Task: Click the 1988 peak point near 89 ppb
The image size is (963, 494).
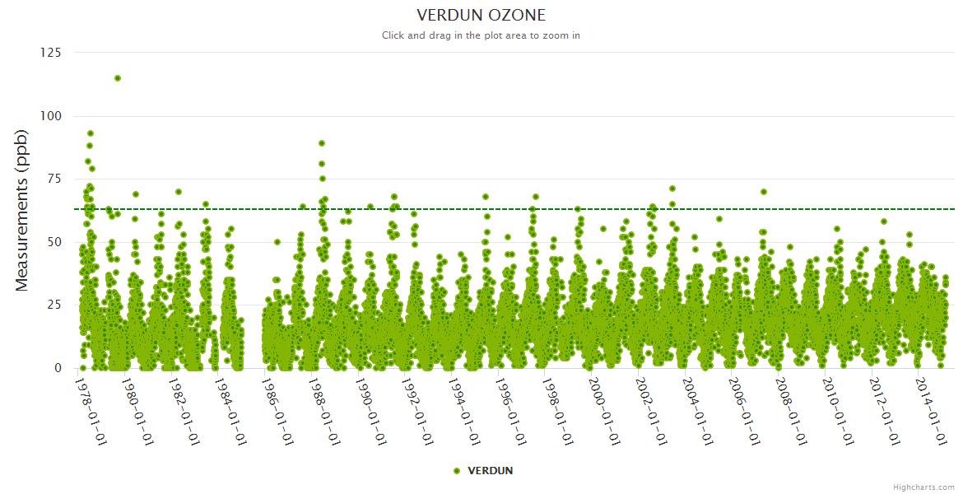Action: pyautogui.click(x=322, y=143)
